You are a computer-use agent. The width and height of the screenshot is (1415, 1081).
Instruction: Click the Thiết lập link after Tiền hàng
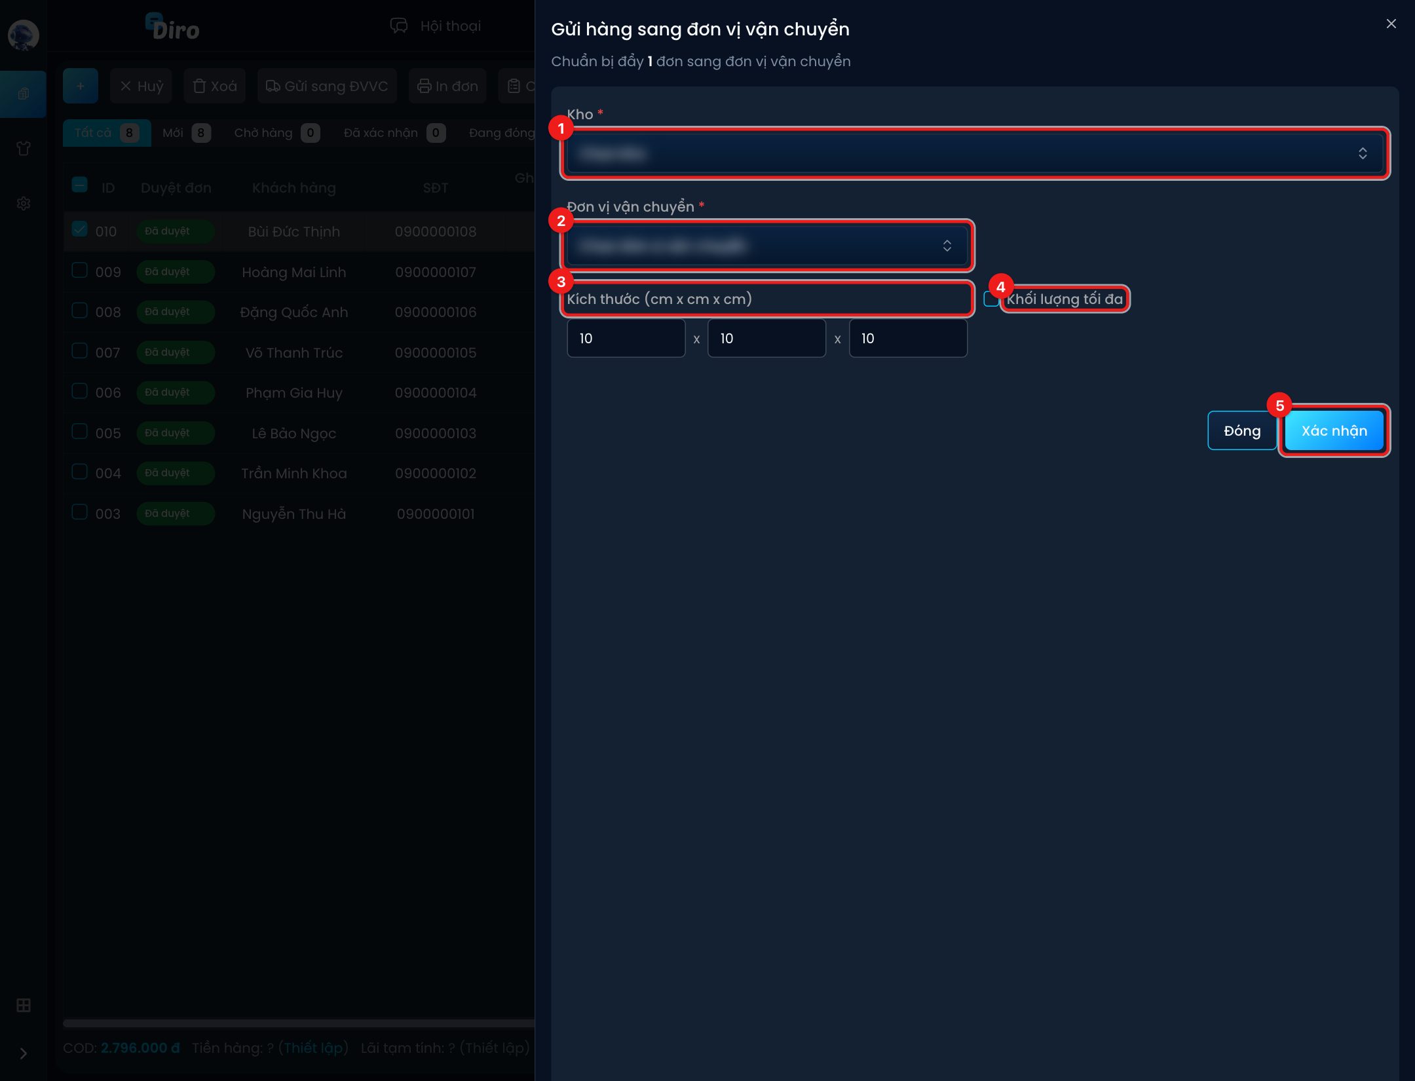[x=313, y=1048]
